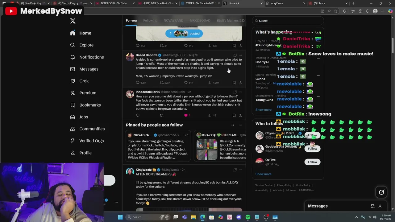Bookmark Innocentkiller69's post
Viewport: 395px width, 222px height.
coord(234,115)
